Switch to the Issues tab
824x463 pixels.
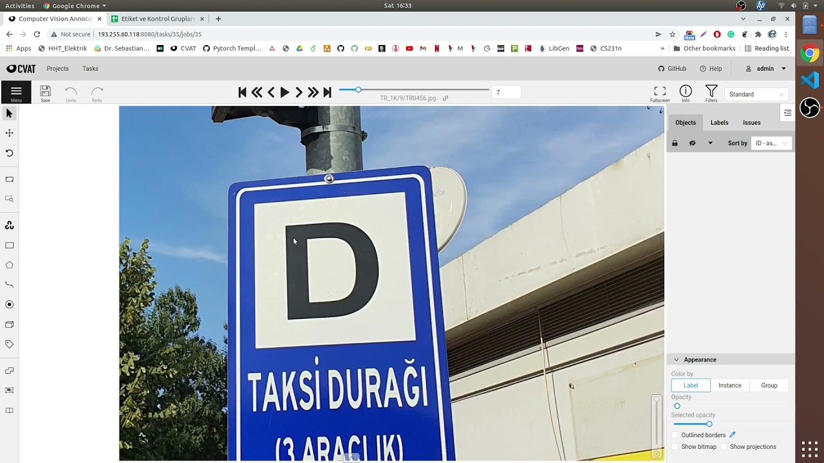click(x=751, y=123)
